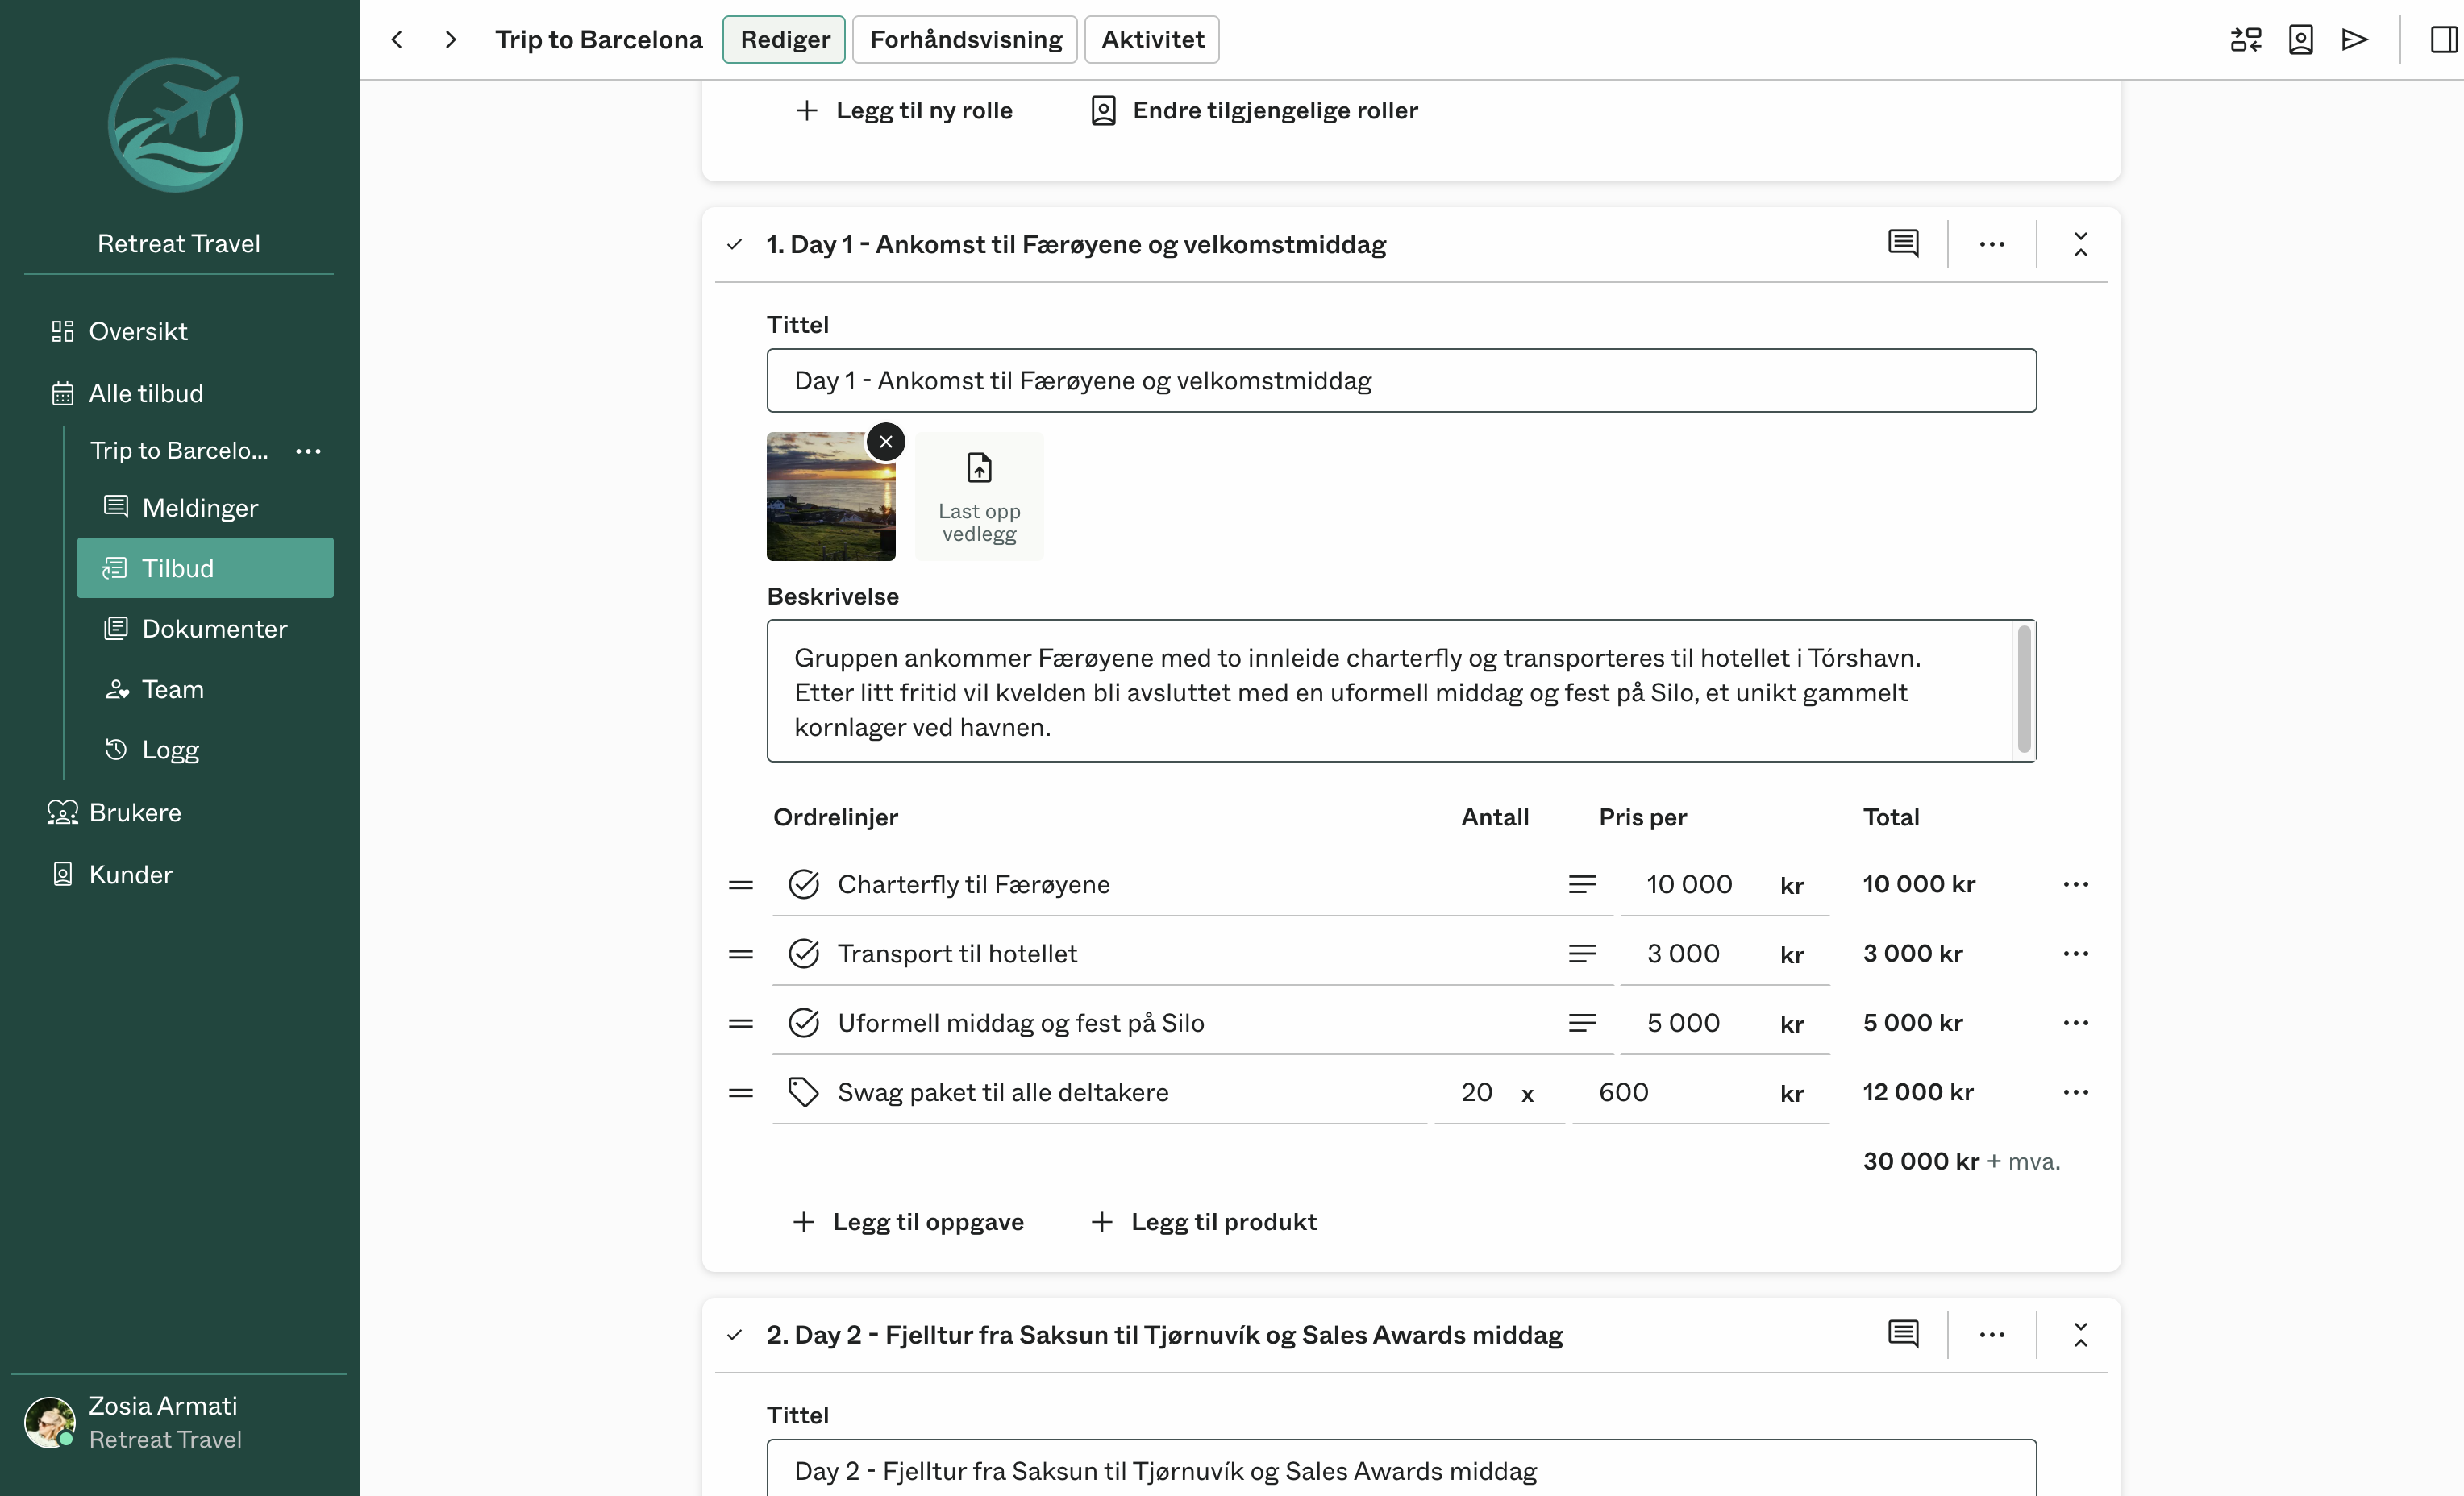Open comments for Day 1 section
Image resolution: width=2464 pixels, height=1496 pixels.
coord(1902,244)
